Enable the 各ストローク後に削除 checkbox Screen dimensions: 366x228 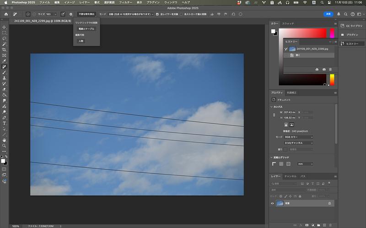pos(181,14)
